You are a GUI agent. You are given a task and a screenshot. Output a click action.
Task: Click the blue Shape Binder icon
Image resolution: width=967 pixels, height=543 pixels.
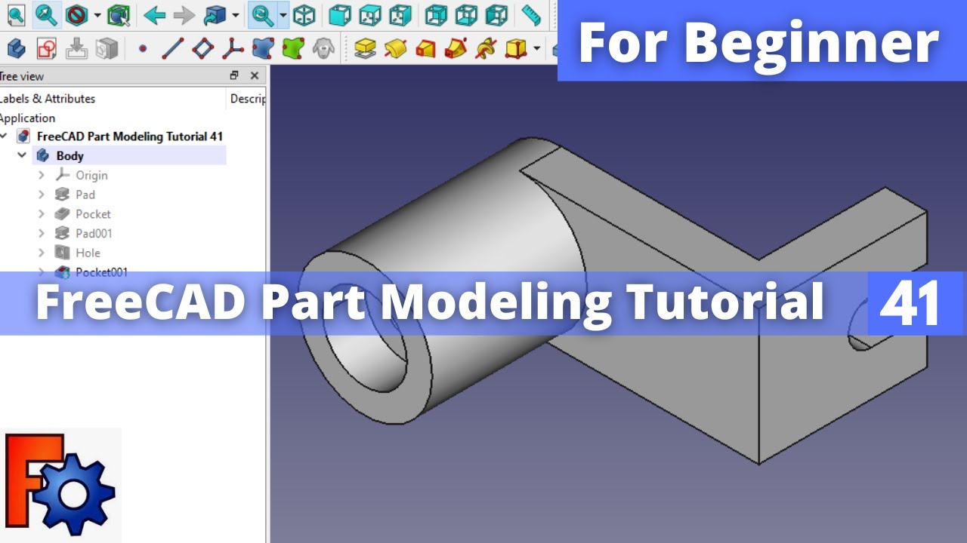(x=263, y=49)
